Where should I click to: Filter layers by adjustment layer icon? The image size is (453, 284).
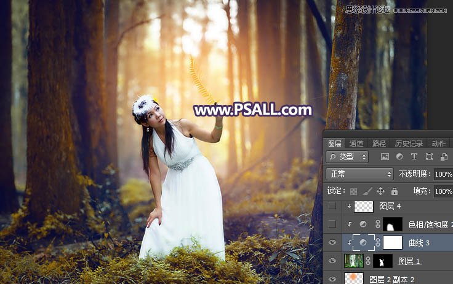click(399, 156)
